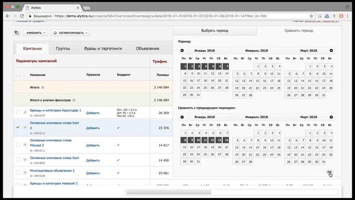Select Сравнить период tab
355x200 pixels.
point(298,31)
